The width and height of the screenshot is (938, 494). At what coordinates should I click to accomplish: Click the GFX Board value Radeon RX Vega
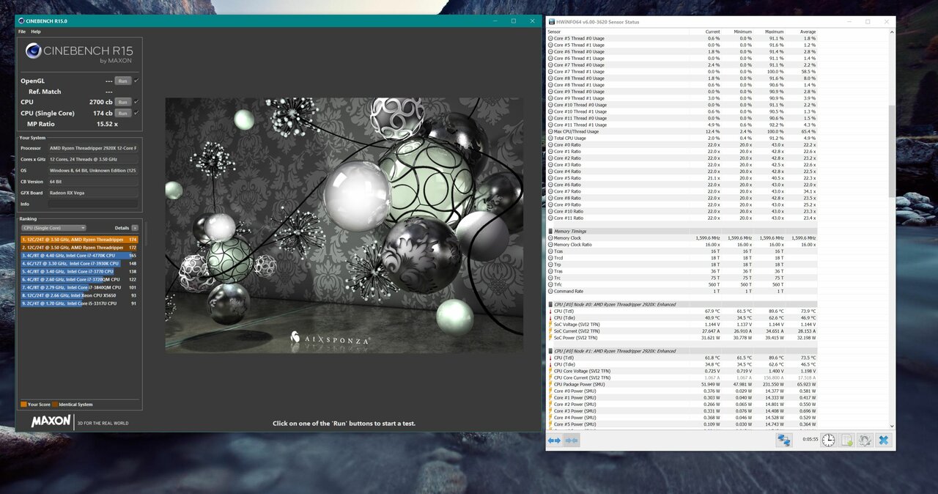(x=92, y=193)
